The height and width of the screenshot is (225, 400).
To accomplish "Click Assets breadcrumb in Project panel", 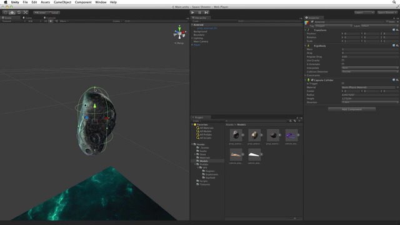I will 229,124.
